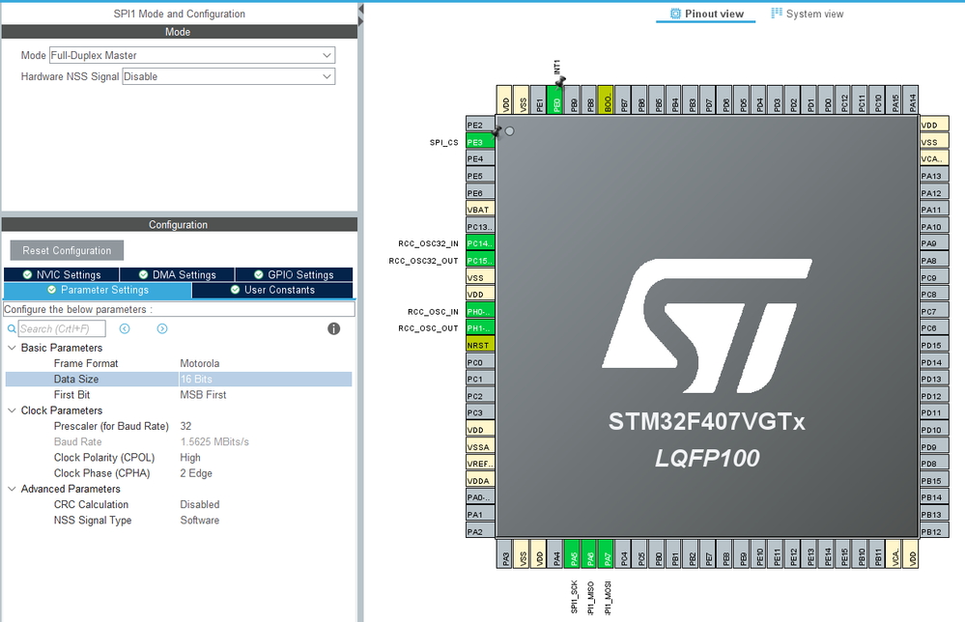The height and width of the screenshot is (622, 965).
Task: Click the PE4 pin
Action: [480, 158]
